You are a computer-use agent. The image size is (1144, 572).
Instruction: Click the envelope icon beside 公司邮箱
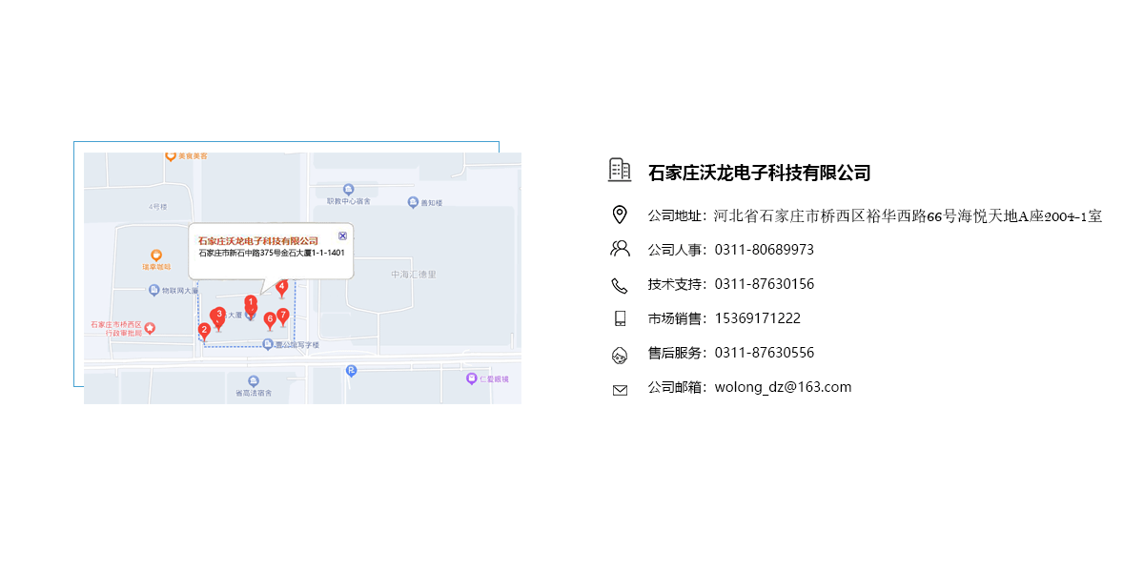(x=620, y=390)
